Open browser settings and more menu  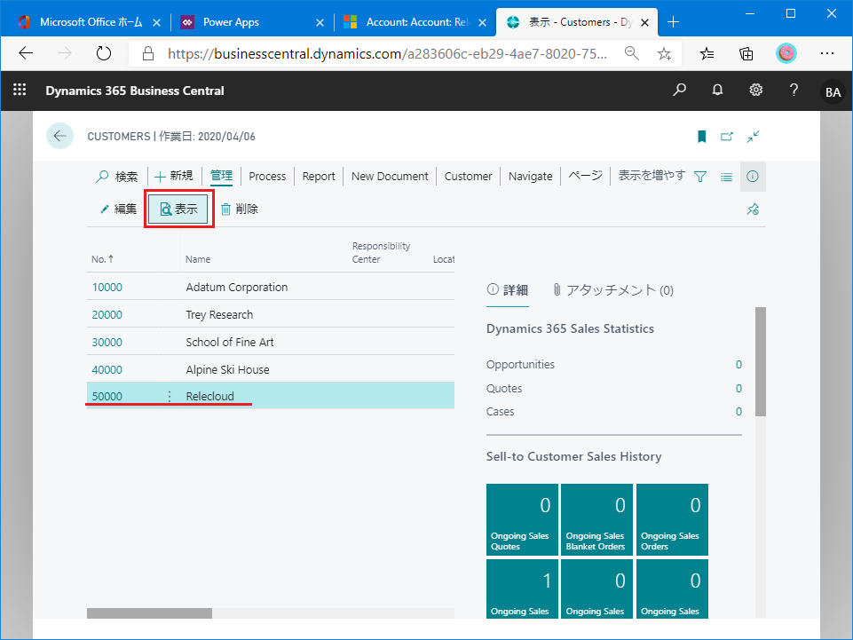(827, 53)
